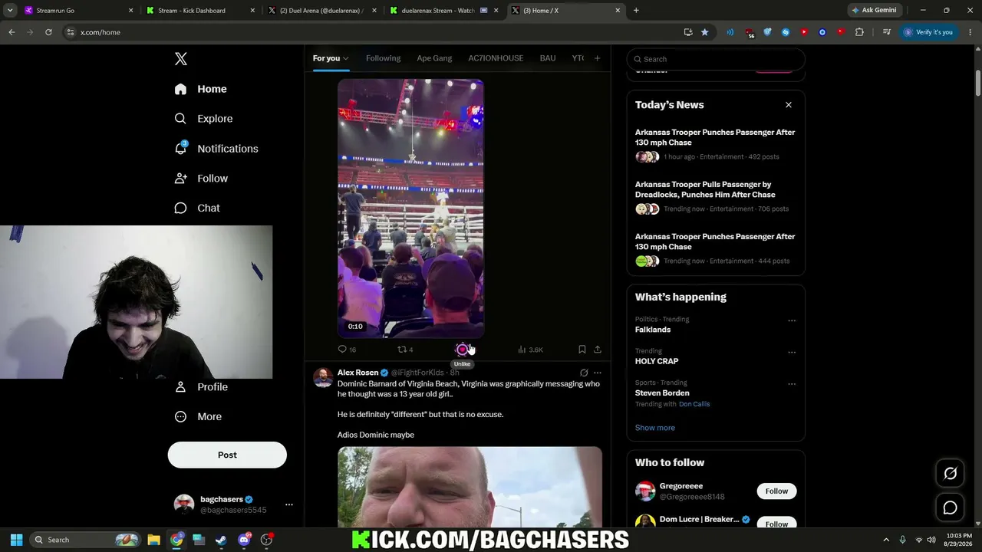
Task: Open the Chrome three-dot menu
Action: pos(970,32)
